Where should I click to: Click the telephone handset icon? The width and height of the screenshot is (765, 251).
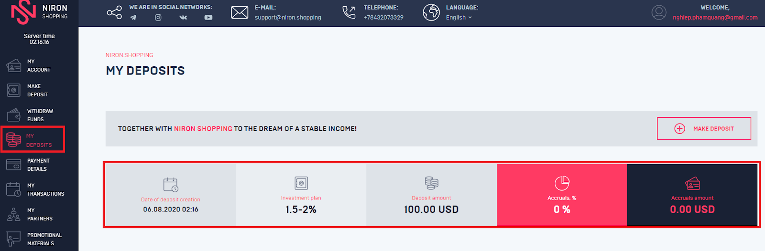coord(349,12)
